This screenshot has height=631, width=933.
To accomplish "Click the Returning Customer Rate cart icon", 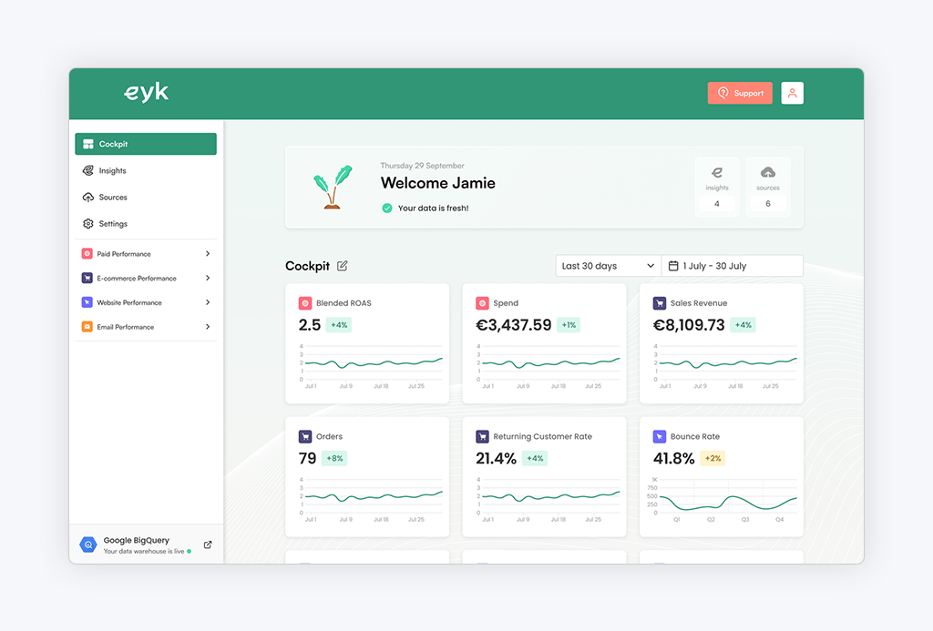I will (482, 436).
